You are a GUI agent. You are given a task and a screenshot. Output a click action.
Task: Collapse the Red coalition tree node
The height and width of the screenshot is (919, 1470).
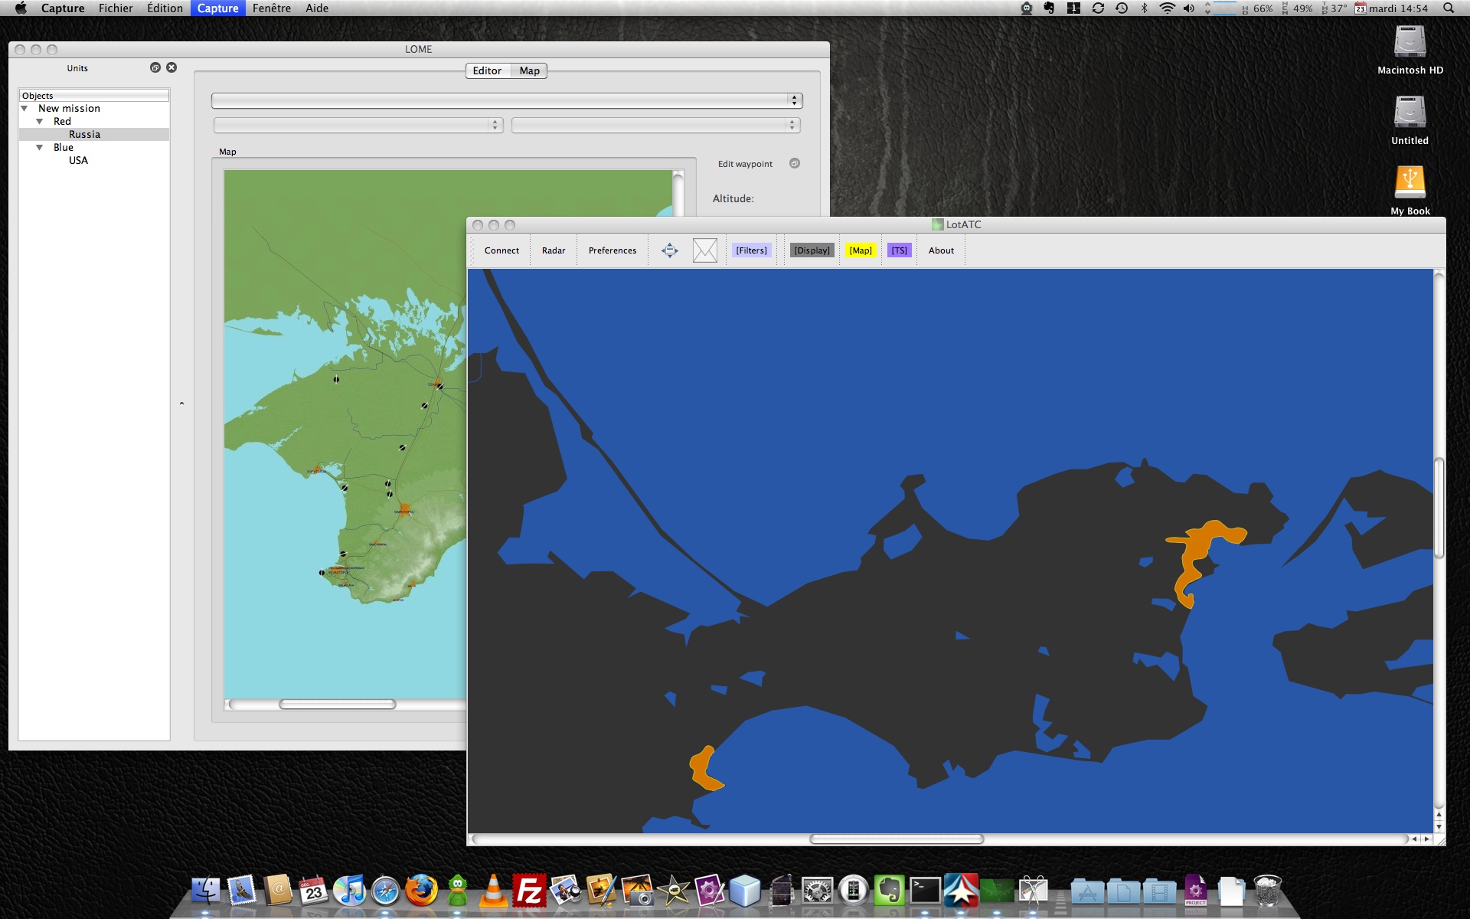click(x=40, y=121)
